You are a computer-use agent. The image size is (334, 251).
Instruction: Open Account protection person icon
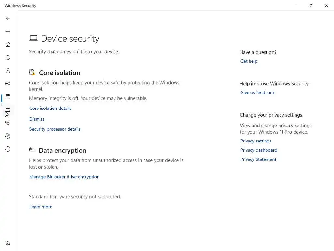point(8,71)
